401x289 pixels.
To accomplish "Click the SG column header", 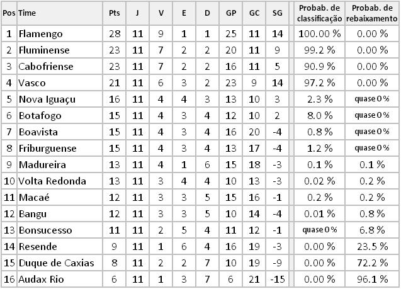I will click(278, 13).
